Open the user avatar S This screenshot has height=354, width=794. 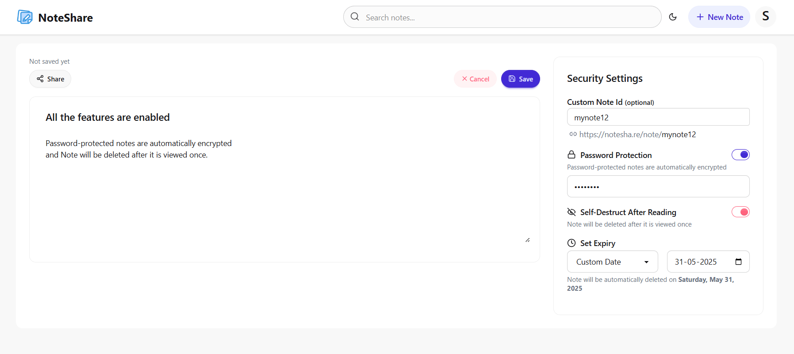(x=766, y=17)
